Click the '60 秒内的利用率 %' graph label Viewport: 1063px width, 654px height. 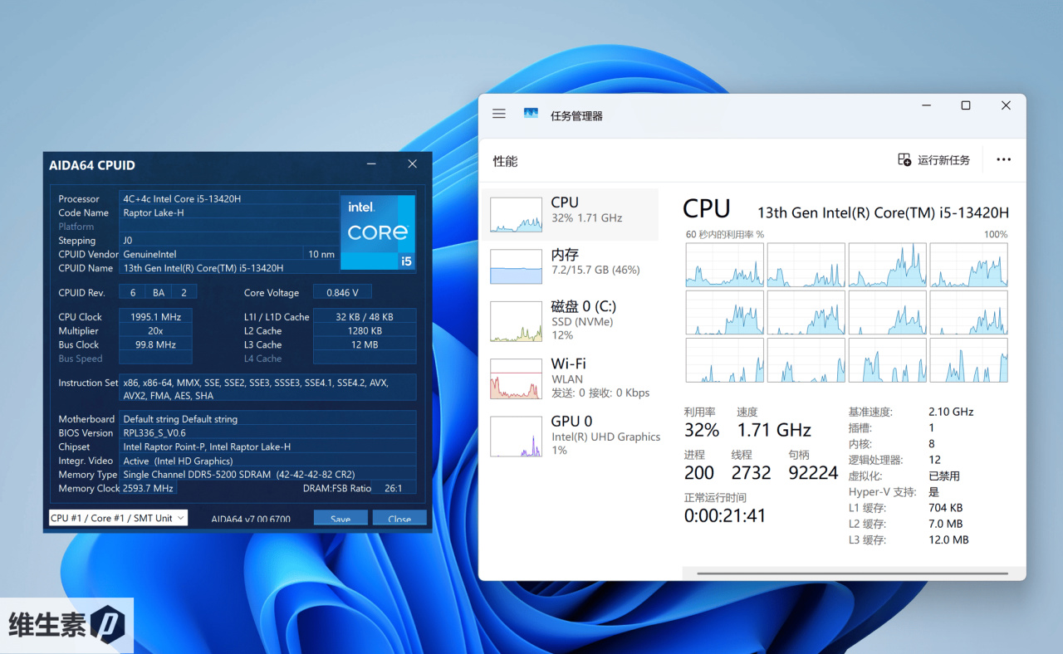pyautogui.click(x=725, y=235)
